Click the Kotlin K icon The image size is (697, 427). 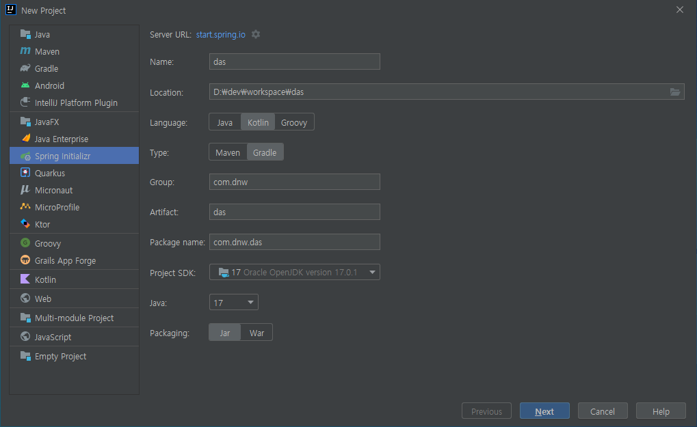tap(25, 279)
